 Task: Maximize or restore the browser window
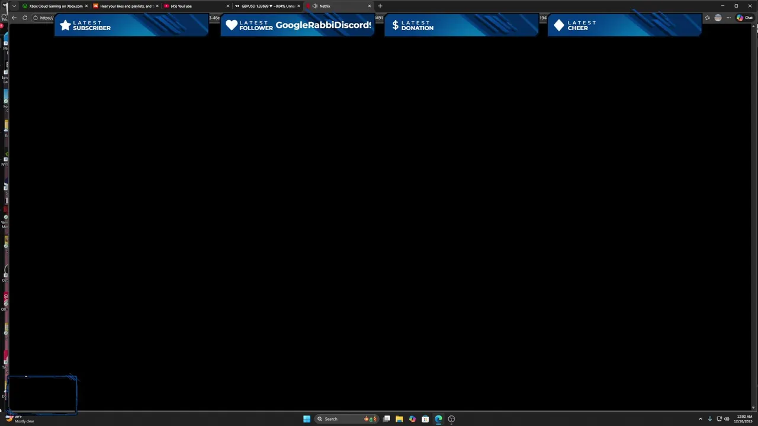point(736,6)
